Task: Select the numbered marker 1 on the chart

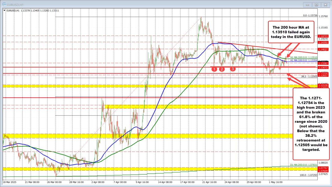Action: click(x=214, y=69)
